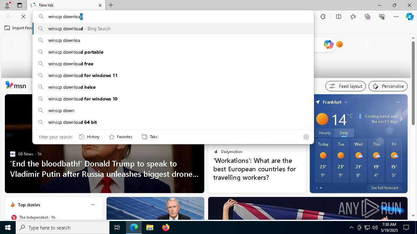Open Workations Dailymotion article
Screen dimensions: 417x234
254,169
